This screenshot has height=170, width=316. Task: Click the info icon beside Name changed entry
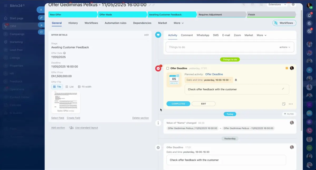158,123
